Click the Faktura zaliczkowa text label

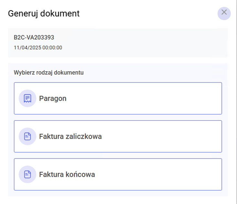(x=70, y=137)
